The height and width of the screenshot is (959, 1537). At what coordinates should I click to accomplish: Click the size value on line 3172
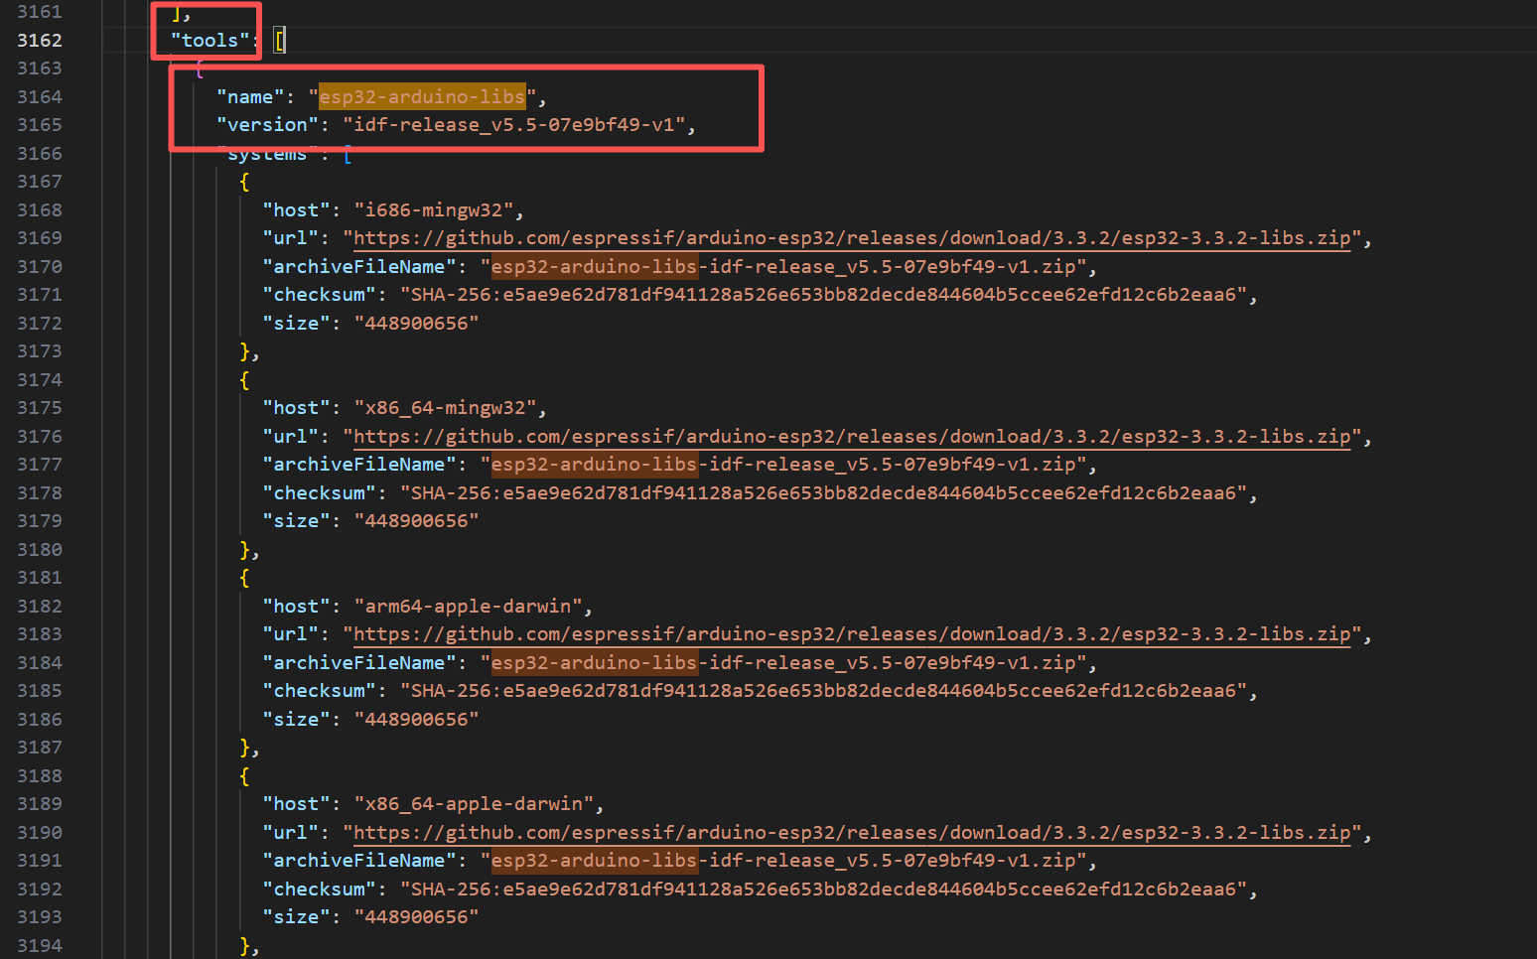pyautogui.click(x=416, y=324)
